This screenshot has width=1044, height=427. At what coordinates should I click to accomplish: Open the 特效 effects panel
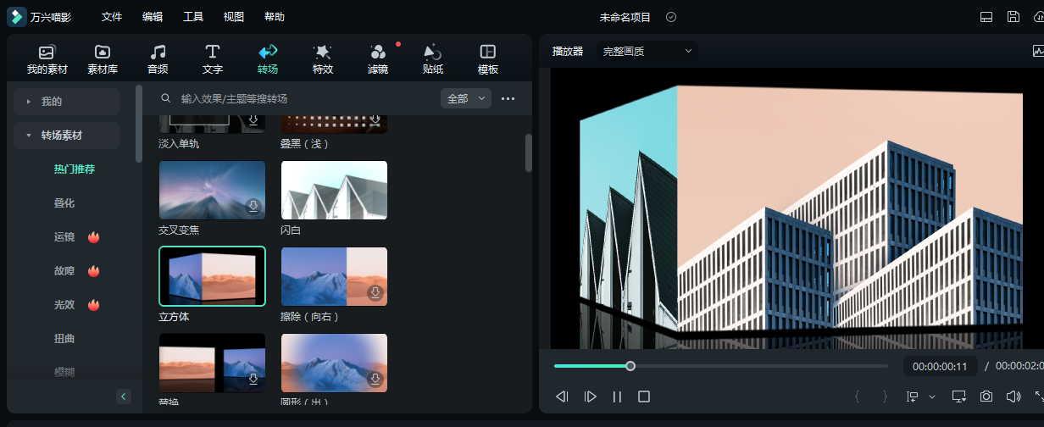click(322, 59)
